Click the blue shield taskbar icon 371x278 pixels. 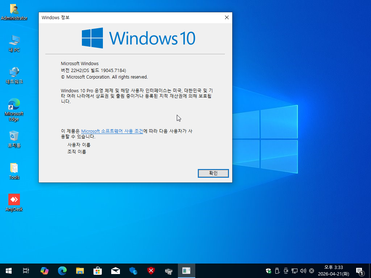click(x=133, y=271)
